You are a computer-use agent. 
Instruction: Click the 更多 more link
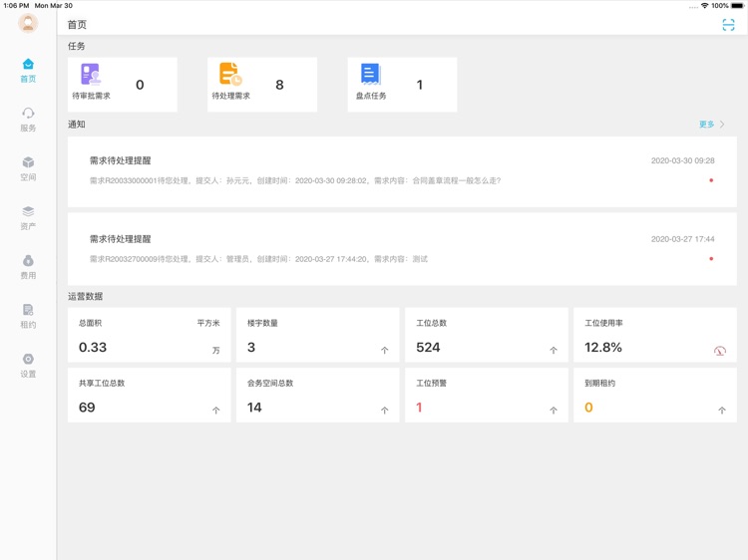coord(706,125)
